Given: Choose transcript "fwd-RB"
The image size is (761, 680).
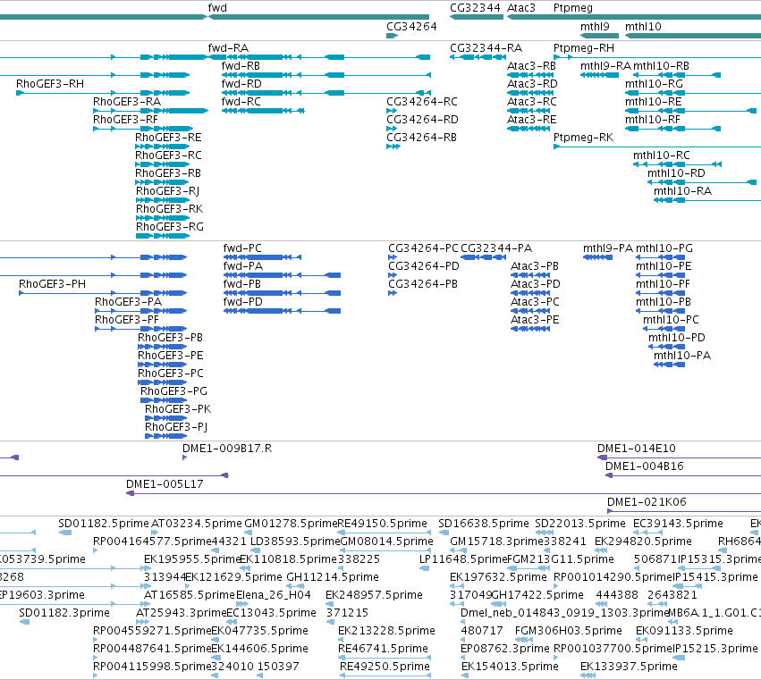Looking at the screenshot, I should (x=241, y=66).
